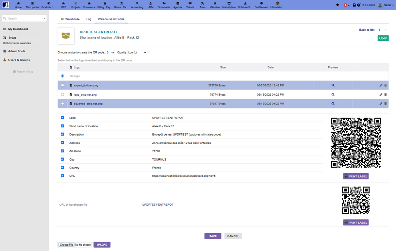Click the Choose File button
Screen dimensions: 396x251
click(x=66, y=245)
